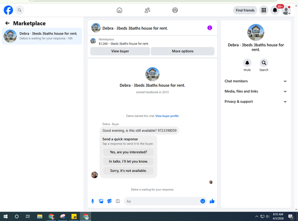This screenshot has height=221, width=298.
Task: Click the Debra buyer avatar beside the message
Action: (94, 175)
